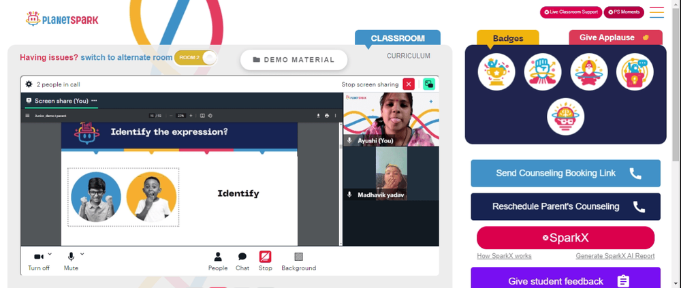Click switch to alternate room link
This screenshot has width=681, height=288.
(x=127, y=57)
